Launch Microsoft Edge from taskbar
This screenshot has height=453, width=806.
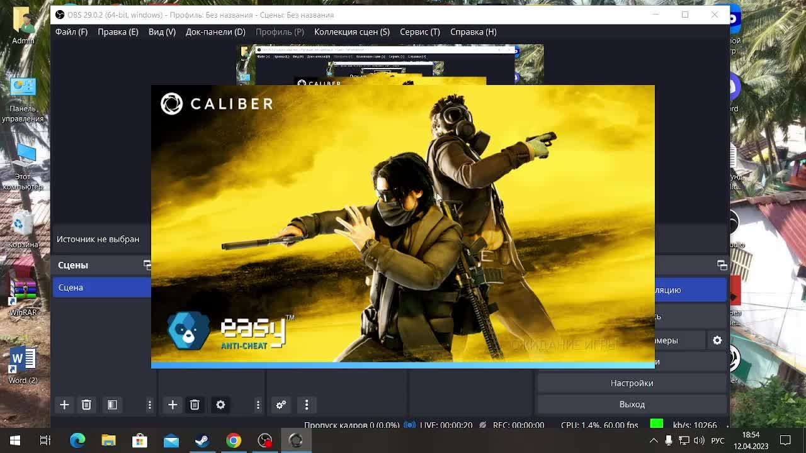click(x=77, y=440)
